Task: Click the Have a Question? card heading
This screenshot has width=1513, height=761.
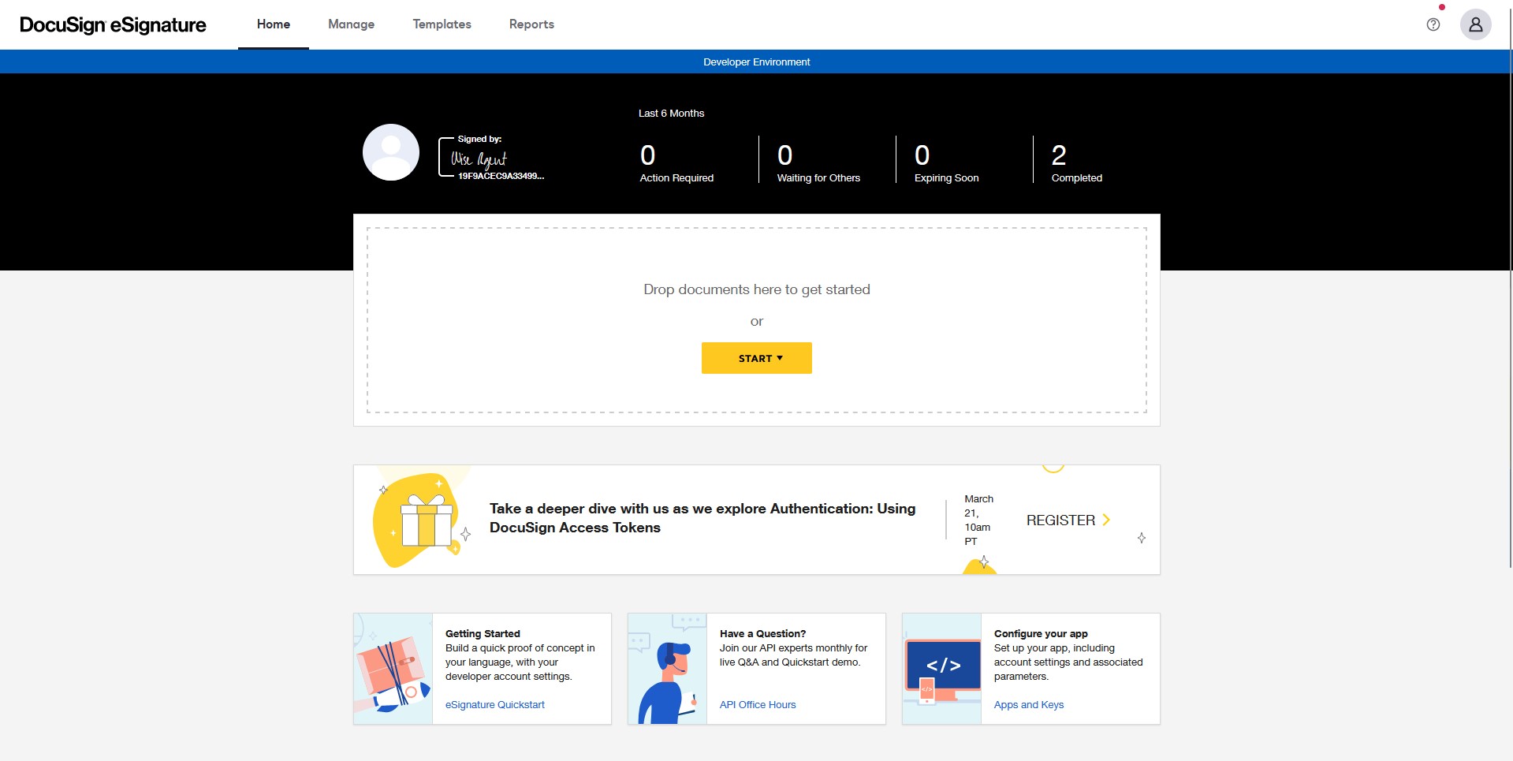Action: coord(762,634)
